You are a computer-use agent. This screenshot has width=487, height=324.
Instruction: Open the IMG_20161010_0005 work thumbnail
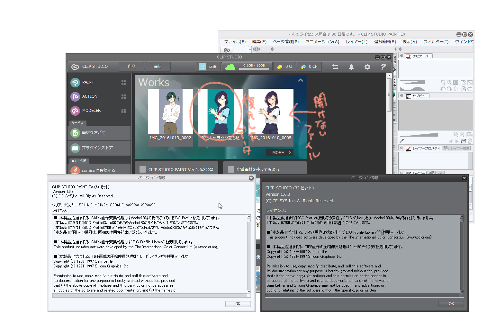pyautogui.click(x=271, y=117)
